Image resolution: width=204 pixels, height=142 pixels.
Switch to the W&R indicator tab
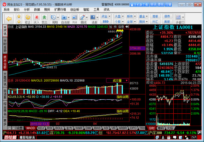point(79,128)
